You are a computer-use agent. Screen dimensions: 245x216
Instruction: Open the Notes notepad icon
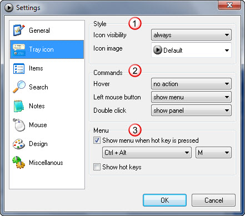pos(19,106)
